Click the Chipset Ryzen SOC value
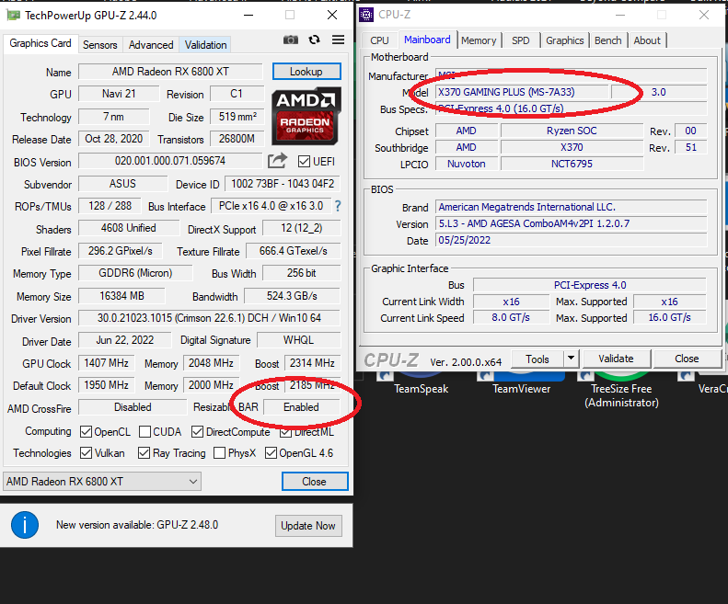Image resolution: width=728 pixels, height=604 pixels. point(572,131)
